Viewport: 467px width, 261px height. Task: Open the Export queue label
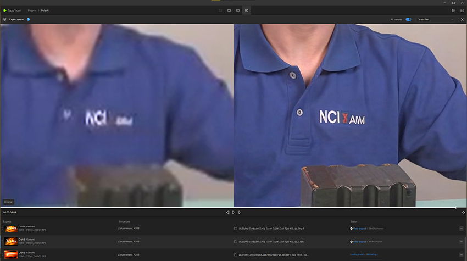pyautogui.click(x=16, y=19)
